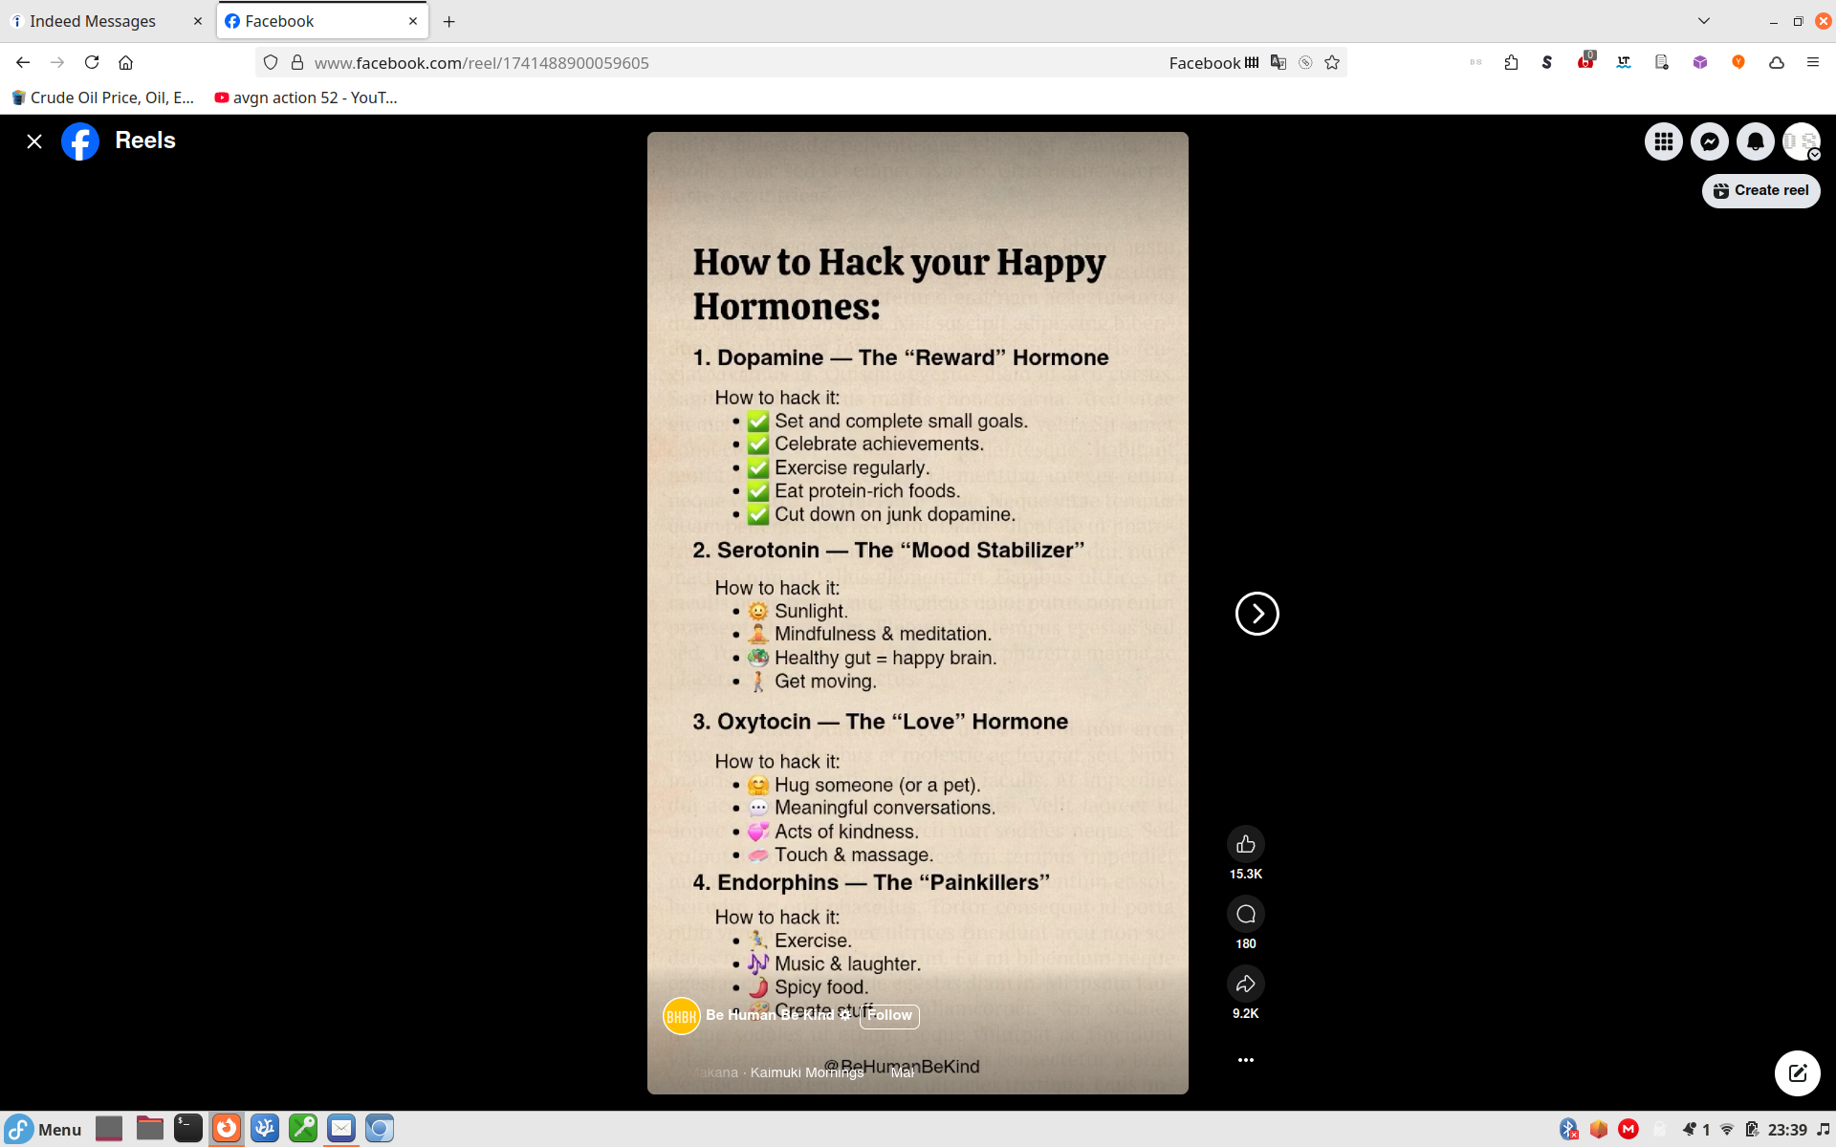Open three-dot more options for reel
Image resolution: width=1836 pixels, height=1147 pixels.
[1245, 1059]
